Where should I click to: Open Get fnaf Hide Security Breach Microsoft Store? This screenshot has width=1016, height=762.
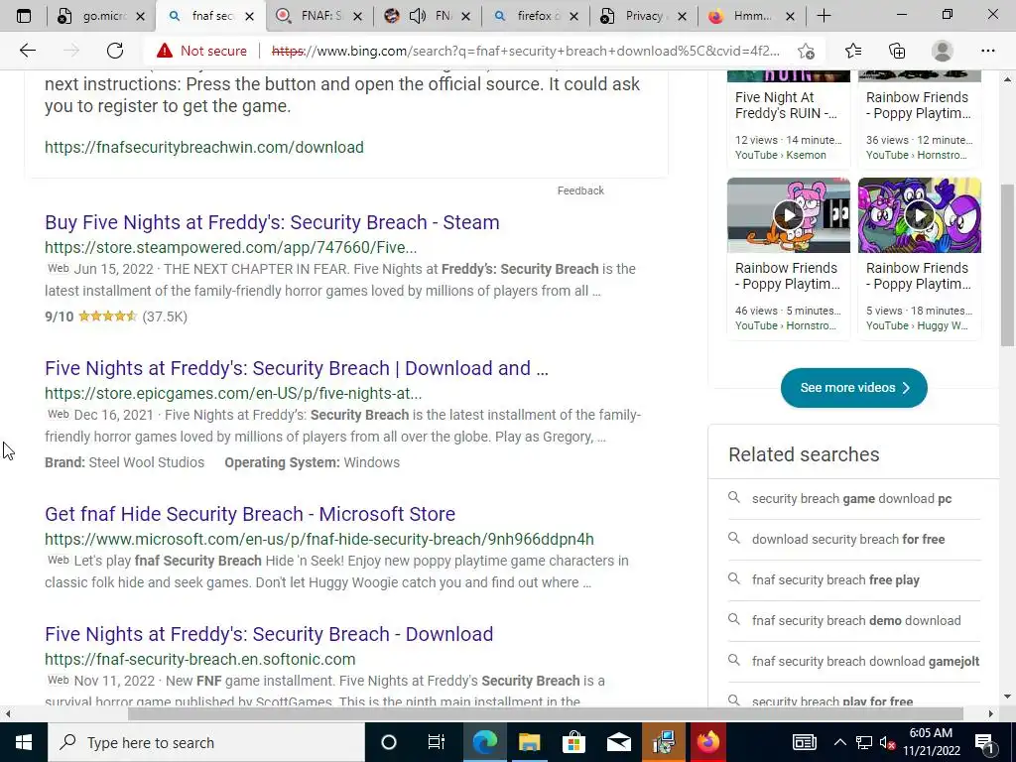point(250,514)
